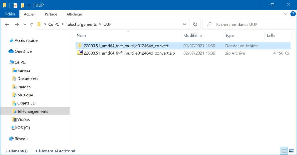
Task: Open Objets 3D in the navigation pane
Action: 26,103
